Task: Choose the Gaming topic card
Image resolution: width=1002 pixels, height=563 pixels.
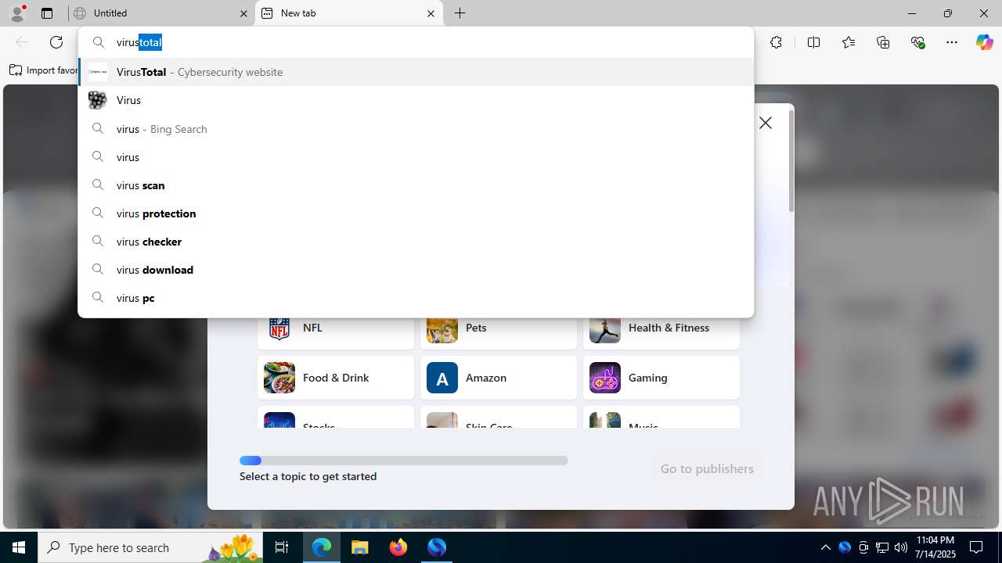Action: pos(661,378)
